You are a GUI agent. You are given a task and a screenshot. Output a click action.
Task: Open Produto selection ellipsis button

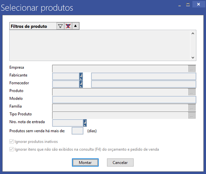(x=192, y=92)
